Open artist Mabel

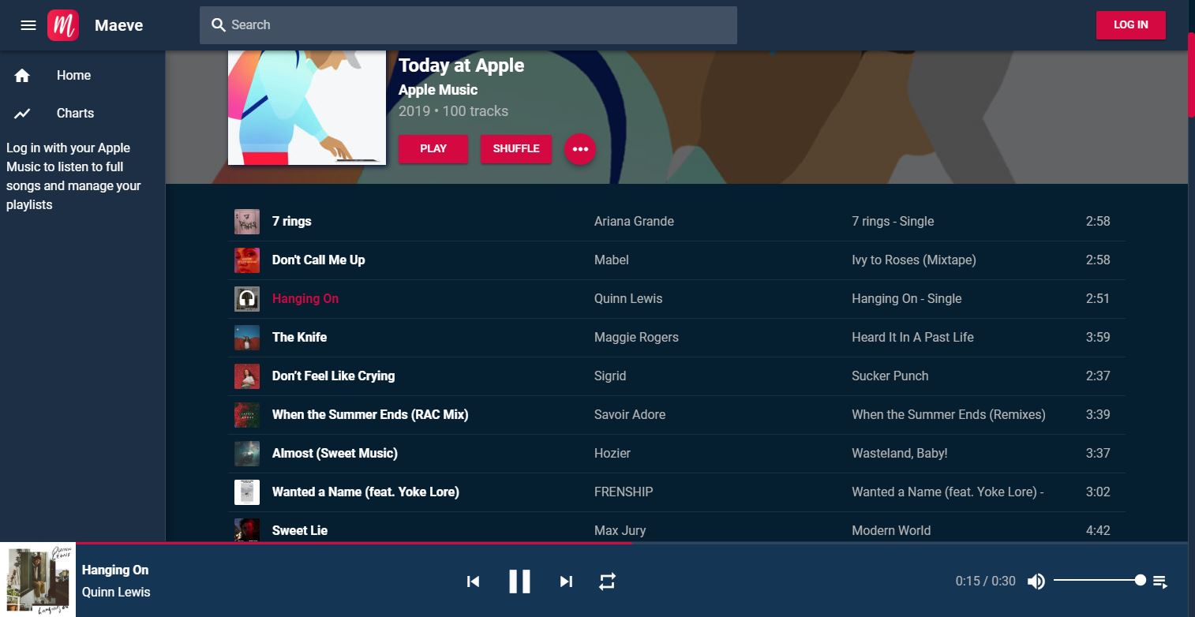pos(612,260)
